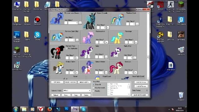
Task: Click the Reload profile button
Action: coord(56,95)
